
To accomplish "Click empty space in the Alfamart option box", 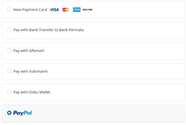I will pyautogui.click(x=120, y=51).
